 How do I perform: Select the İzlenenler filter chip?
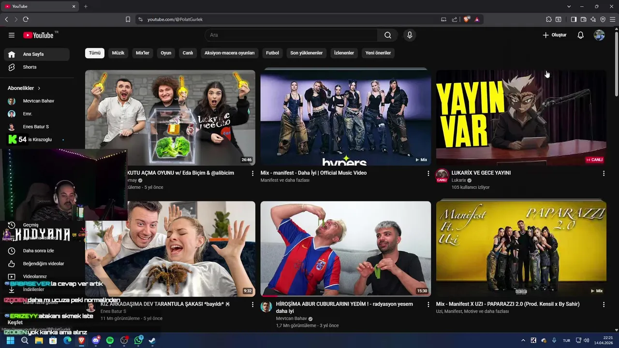(x=344, y=53)
